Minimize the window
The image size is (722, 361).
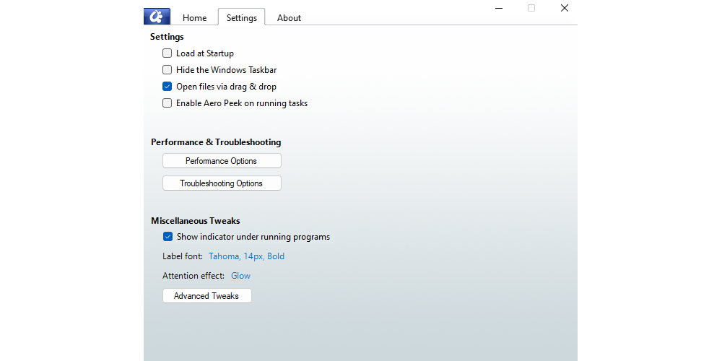[499, 8]
